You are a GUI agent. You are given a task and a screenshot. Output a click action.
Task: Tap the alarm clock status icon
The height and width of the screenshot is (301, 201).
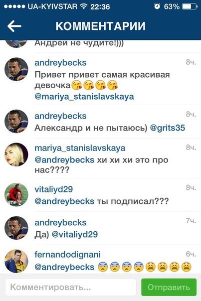pos(157,6)
